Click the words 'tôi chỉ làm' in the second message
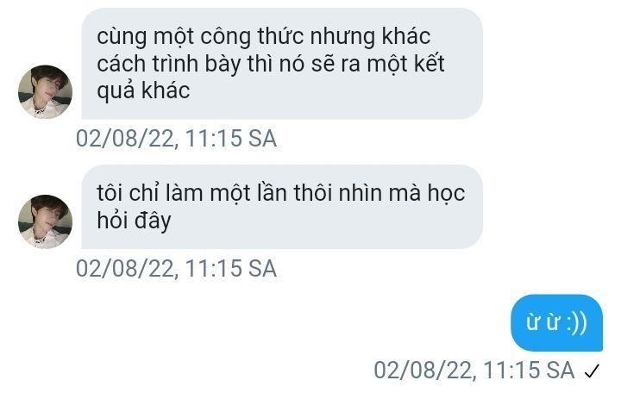Image resolution: width=621 pixels, height=399 pixels. pos(150,193)
